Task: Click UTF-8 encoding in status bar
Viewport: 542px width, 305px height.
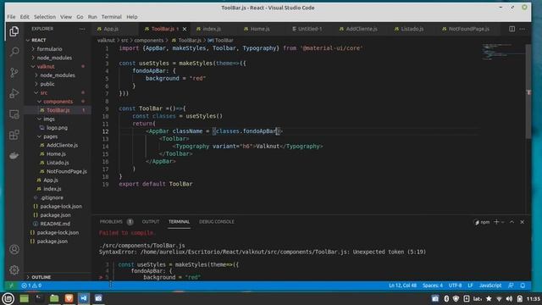Action: pos(455,286)
